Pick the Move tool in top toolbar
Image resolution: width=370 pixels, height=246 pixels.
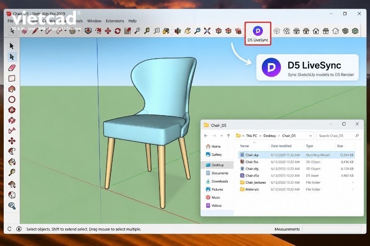pyautogui.click(x=108, y=31)
